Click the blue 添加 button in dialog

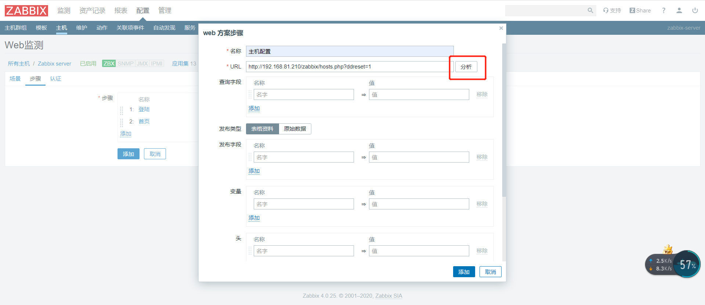coord(464,272)
